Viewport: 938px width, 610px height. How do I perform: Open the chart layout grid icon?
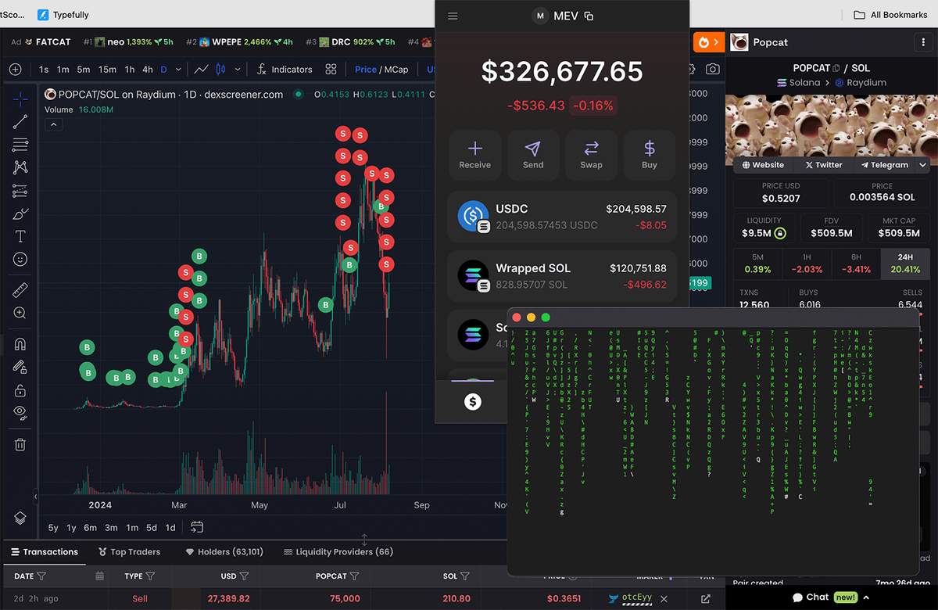pyautogui.click(x=331, y=70)
